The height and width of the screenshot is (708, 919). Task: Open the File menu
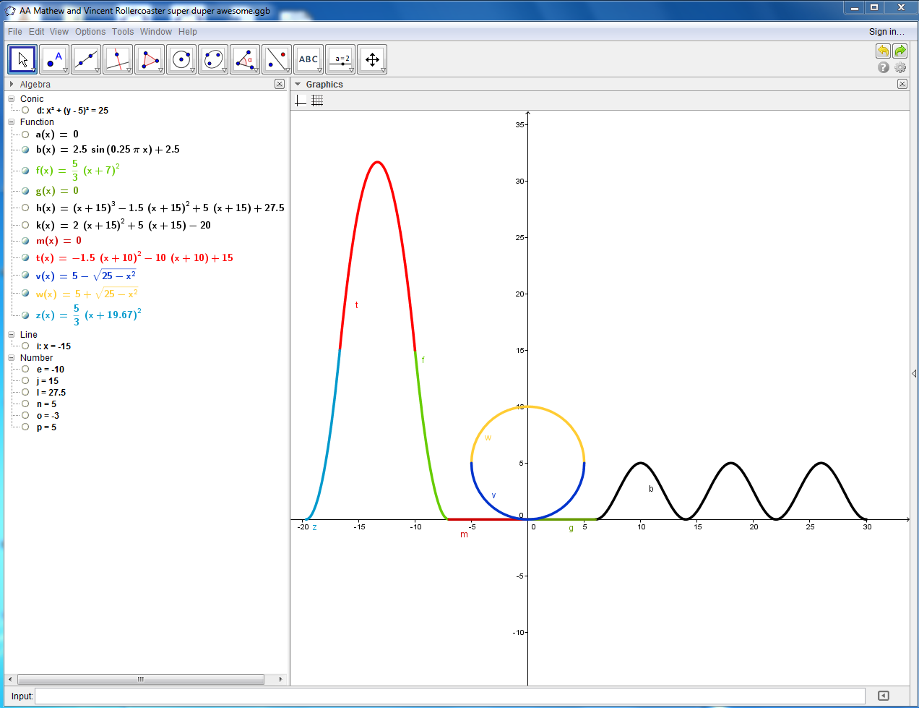click(14, 32)
